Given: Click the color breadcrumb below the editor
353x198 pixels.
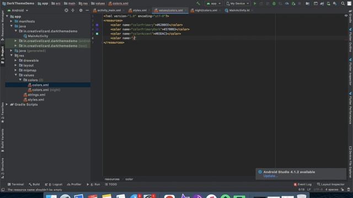Looking at the screenshot, I should [x=129, y=179].
